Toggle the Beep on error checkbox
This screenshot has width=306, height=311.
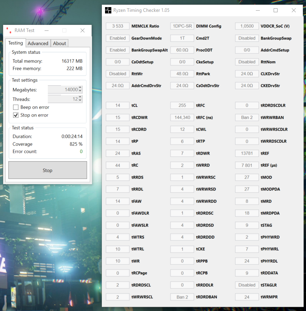click(x=16, y=107)
